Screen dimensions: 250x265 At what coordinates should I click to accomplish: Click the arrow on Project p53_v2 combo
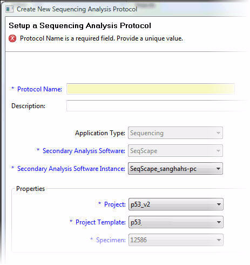point(219,204)
